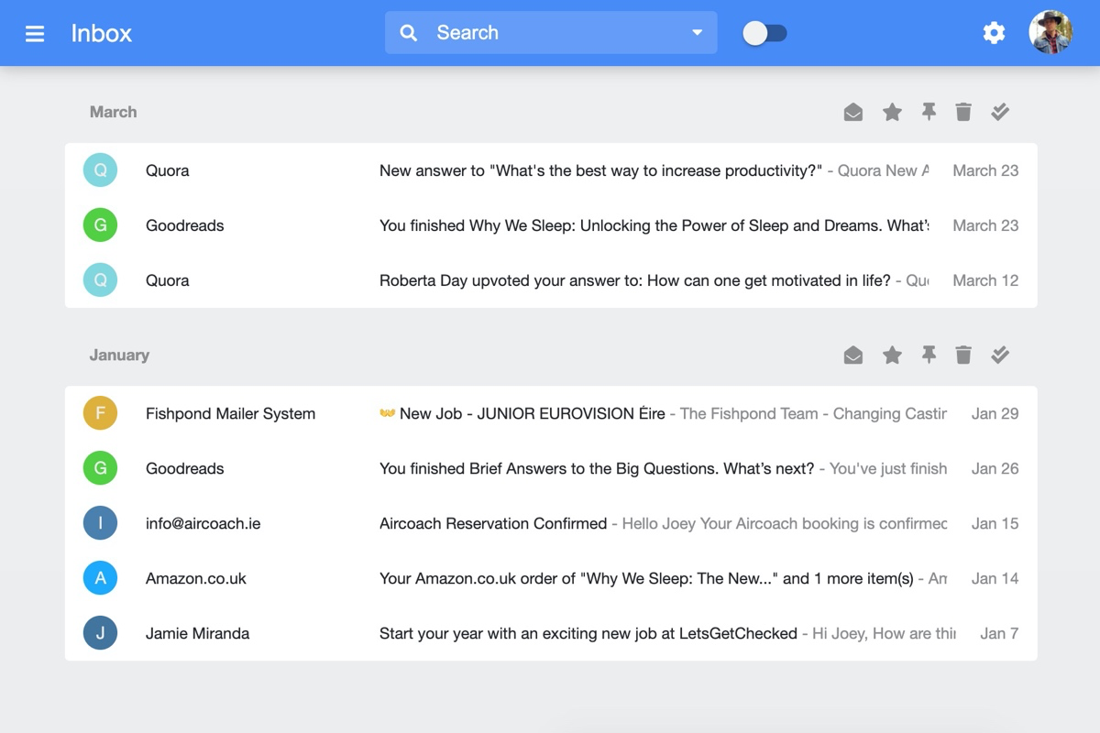Star all January emails
1100x733 pixels.
pos(892,355)
